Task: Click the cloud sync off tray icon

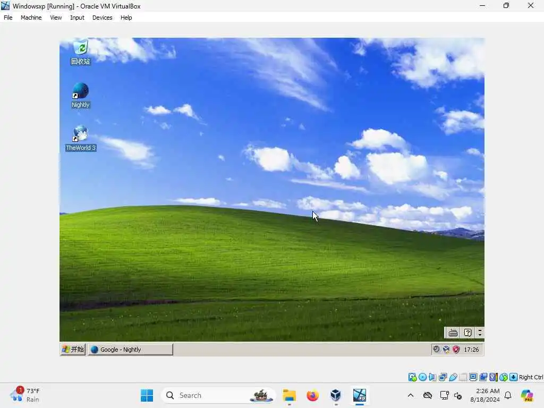Action: point(428,395)
